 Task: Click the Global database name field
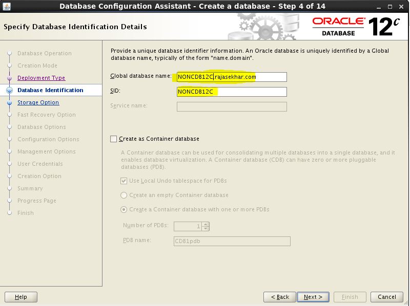pos(232,77)
